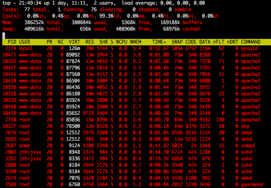The width and height of the screenshot is (271, 188).
Task: Click the Mem free value 5368k
Action: click(129, 22)
